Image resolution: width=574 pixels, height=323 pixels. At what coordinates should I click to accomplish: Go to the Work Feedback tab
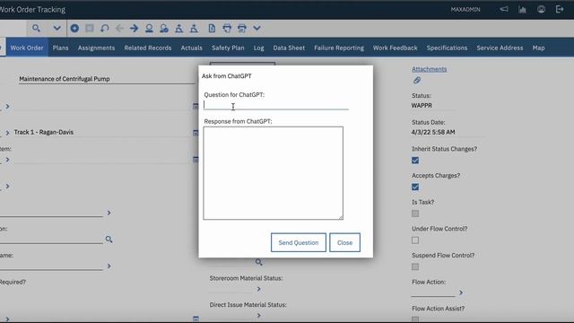(x=395, y=48)
